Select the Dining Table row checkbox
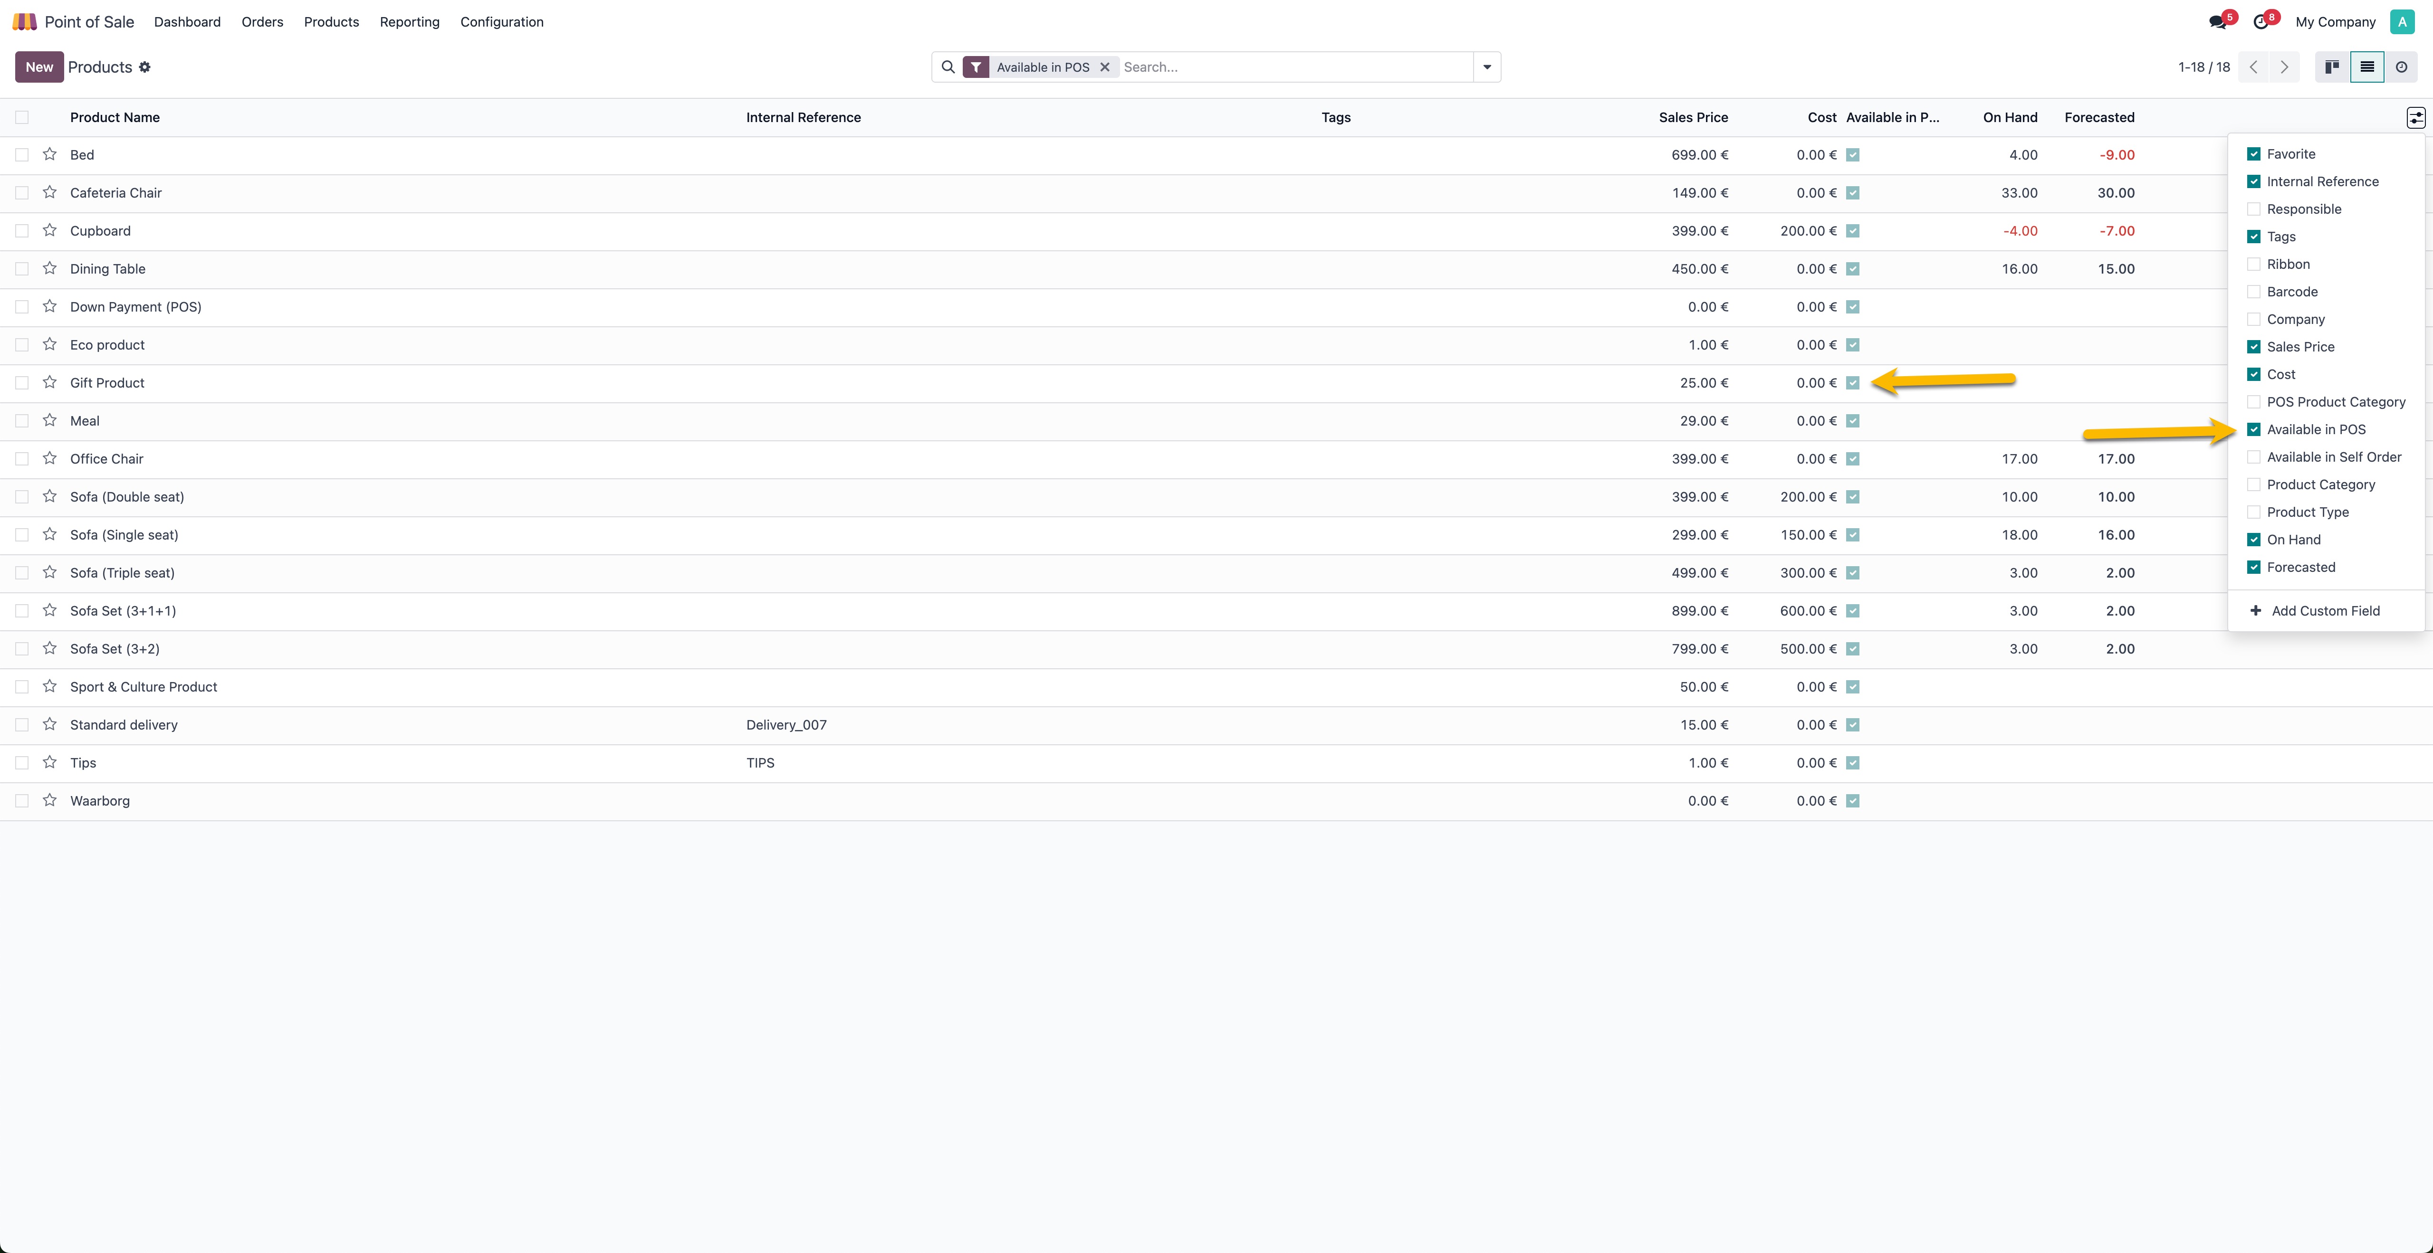 (x=22, y=269)
